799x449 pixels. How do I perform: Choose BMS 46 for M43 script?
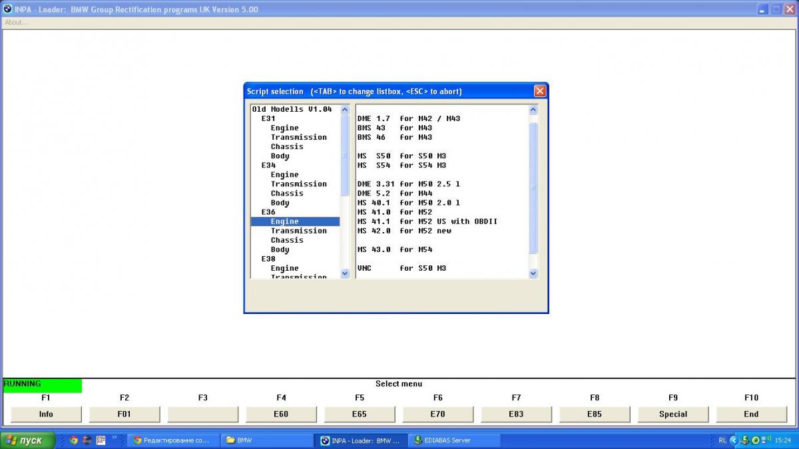click(x=395, y=137)
